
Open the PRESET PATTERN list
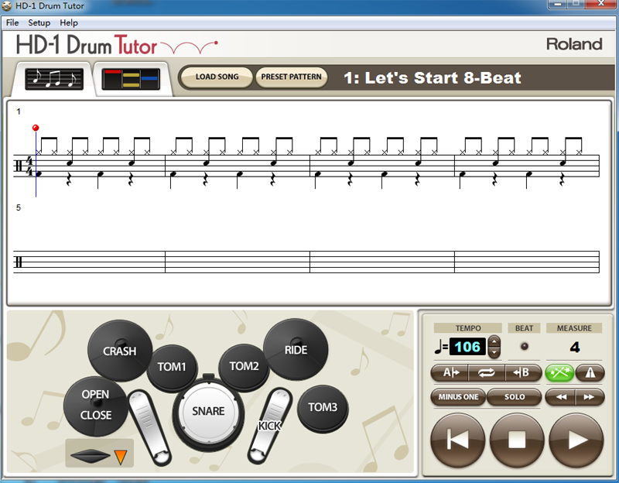click(292, 77)
